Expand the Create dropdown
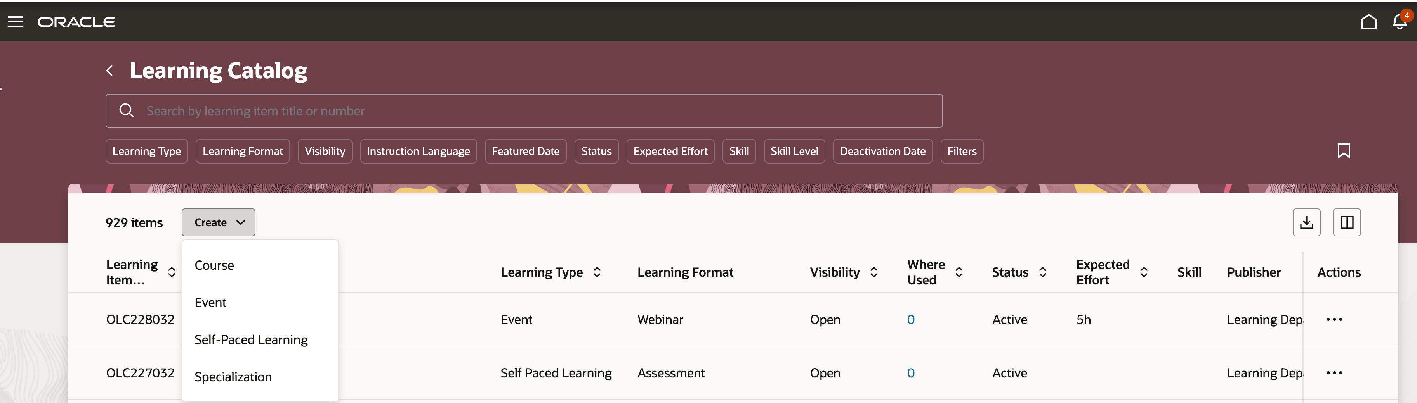 [218, 222]
